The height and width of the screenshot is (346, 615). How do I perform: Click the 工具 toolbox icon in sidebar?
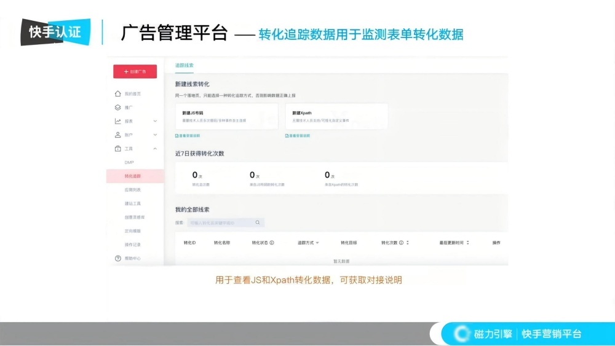pyautogui.click(x=117, y=149)
